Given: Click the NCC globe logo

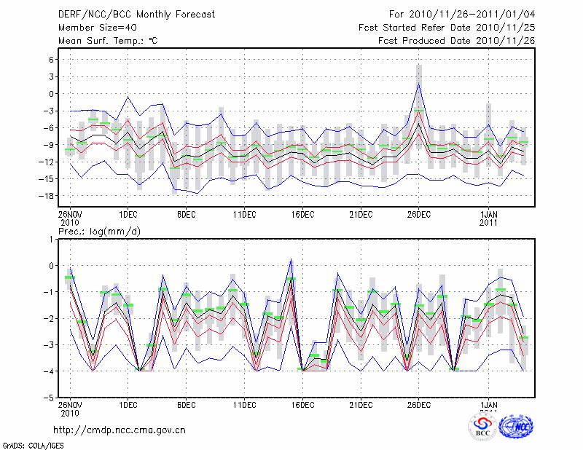Looking at the screenshot, I should point(515,427).
